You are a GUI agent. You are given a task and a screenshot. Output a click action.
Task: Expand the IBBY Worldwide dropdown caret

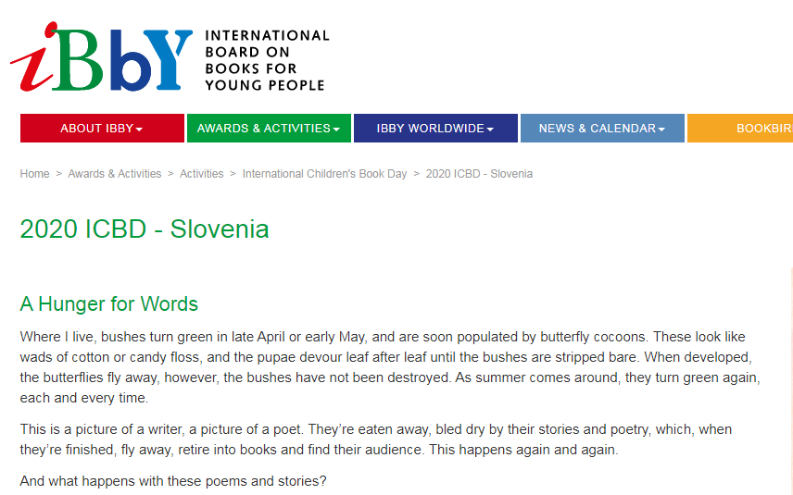490,130
